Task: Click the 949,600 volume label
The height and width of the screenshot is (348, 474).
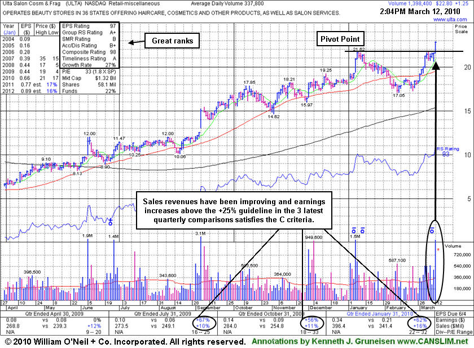Action: (314, 237)
